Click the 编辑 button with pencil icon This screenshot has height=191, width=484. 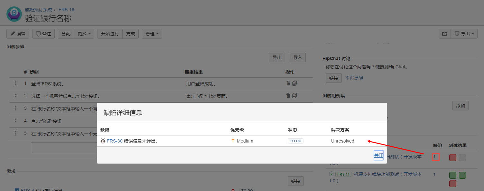[x=18, y=34]
